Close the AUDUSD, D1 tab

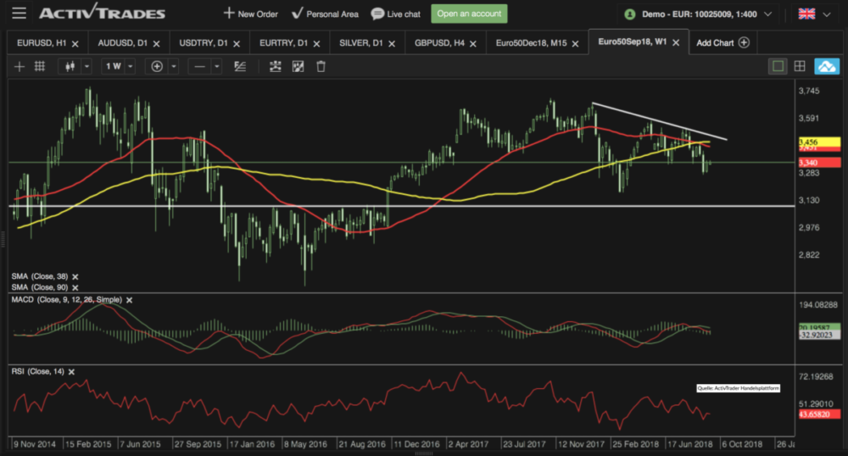point(156,44)
